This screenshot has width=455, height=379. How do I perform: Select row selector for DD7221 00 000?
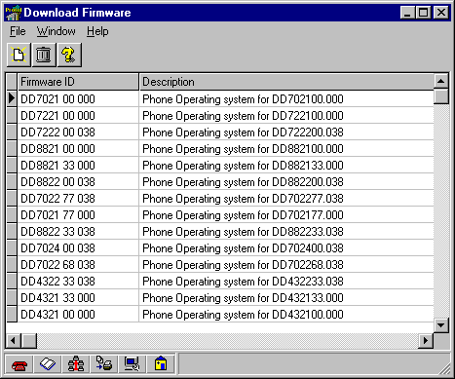tap(12, 115)
